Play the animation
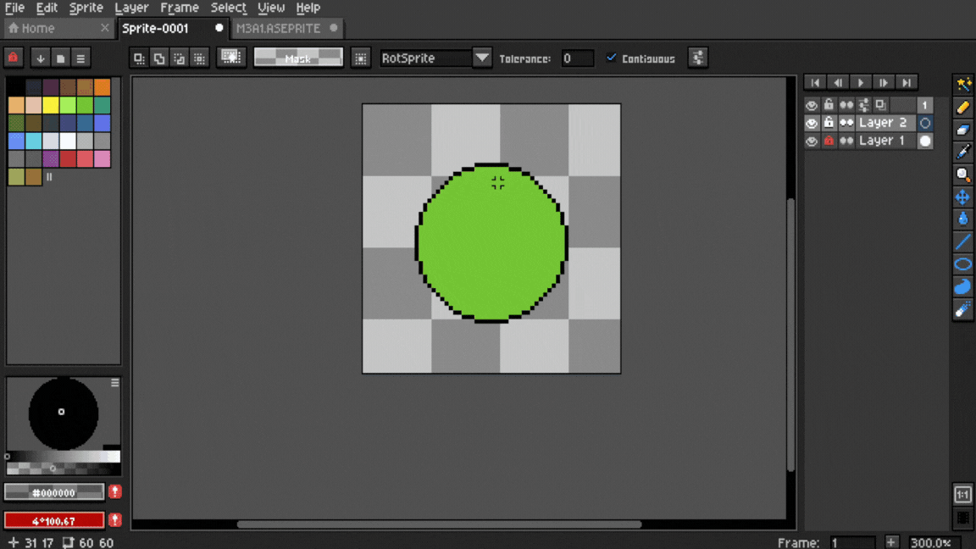 click(x=860, y=82)
